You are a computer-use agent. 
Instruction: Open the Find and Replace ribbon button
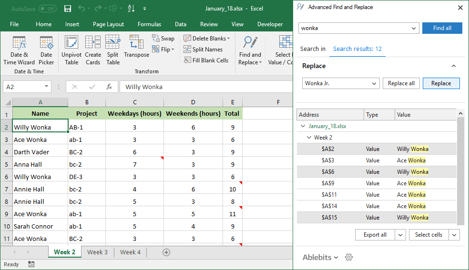(x=250, y=50)
